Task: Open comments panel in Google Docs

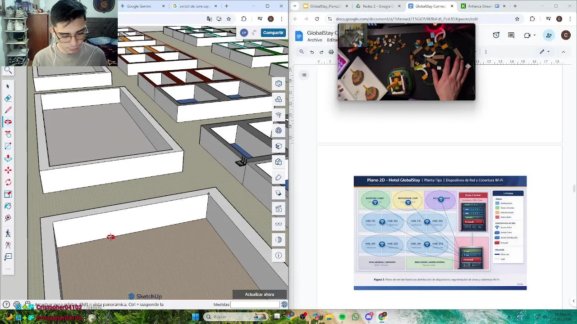Action: click(x=511, y=35)
